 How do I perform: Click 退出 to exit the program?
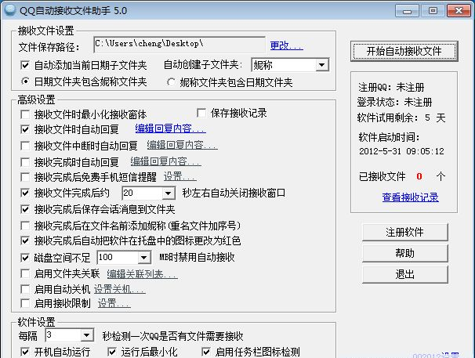point(404,274)
